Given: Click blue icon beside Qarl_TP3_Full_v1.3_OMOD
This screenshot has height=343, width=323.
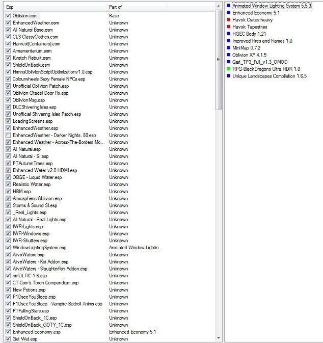Looking at the screenshot, I should click(x=229, y=62).
